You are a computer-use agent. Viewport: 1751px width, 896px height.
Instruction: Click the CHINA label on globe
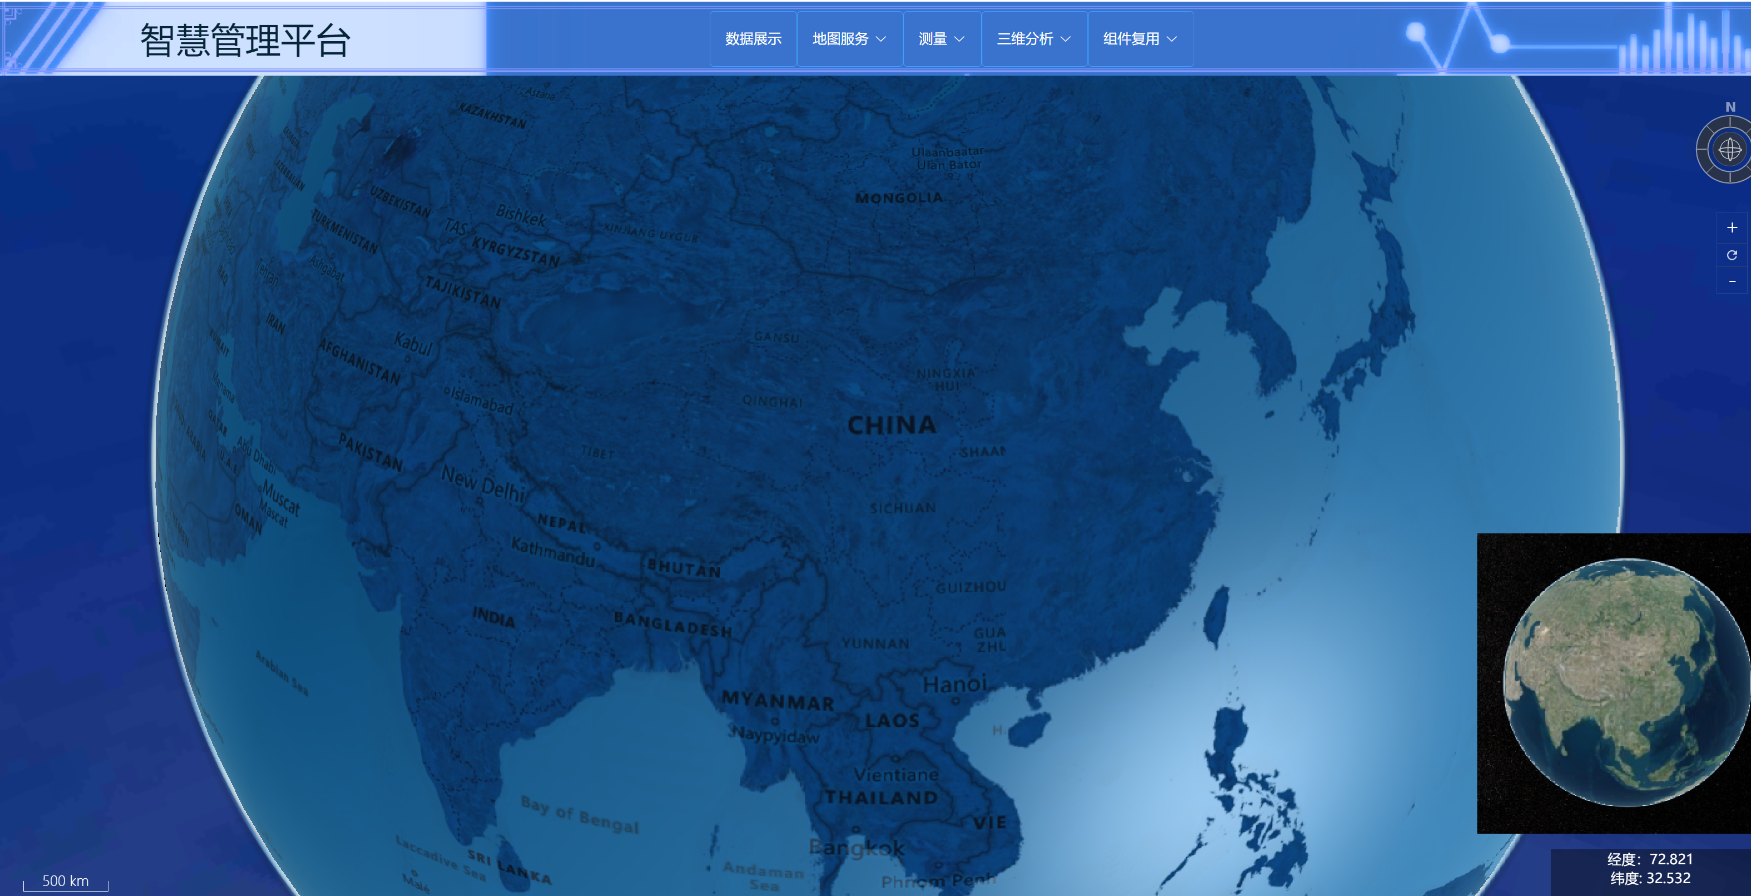pyautogui.click(x=891, y=425)
